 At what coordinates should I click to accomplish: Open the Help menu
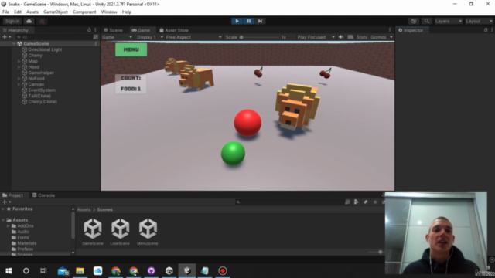pos(127,12)
